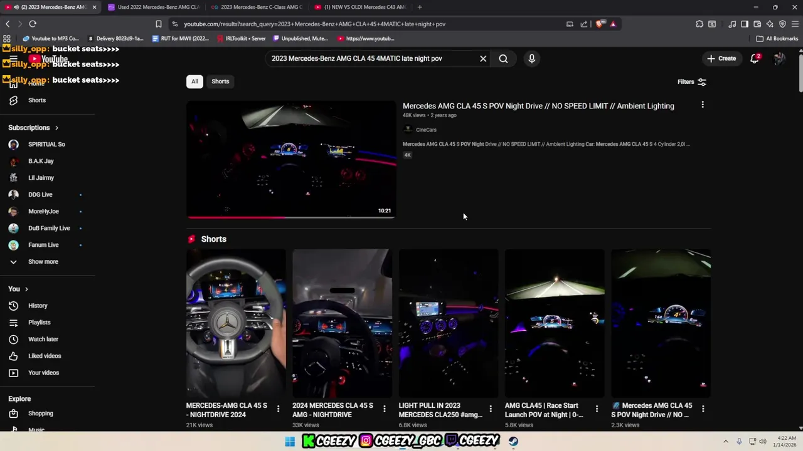Open options for NIGHTDRIVE 2024 short
Screen dimensions: 803x451
279,409
